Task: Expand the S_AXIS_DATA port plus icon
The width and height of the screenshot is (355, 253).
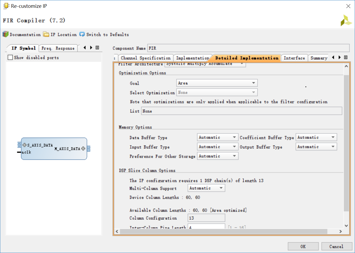Action: (25, 145)
